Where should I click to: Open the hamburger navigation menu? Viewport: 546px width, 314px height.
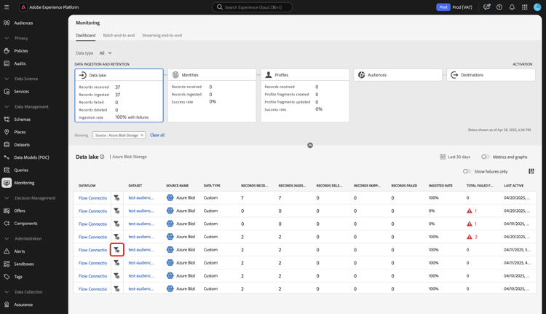[x=7, y=7]
